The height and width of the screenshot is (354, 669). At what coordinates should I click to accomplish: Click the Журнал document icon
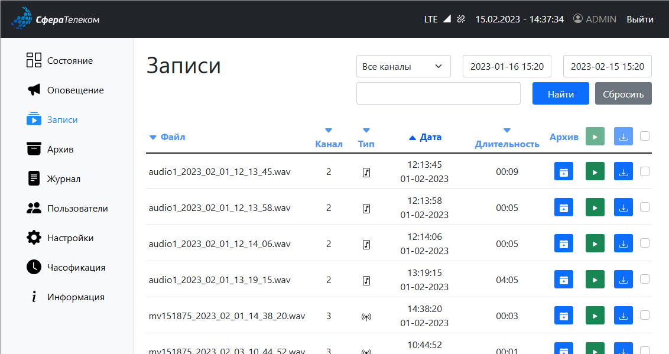(x=34, y=178)
